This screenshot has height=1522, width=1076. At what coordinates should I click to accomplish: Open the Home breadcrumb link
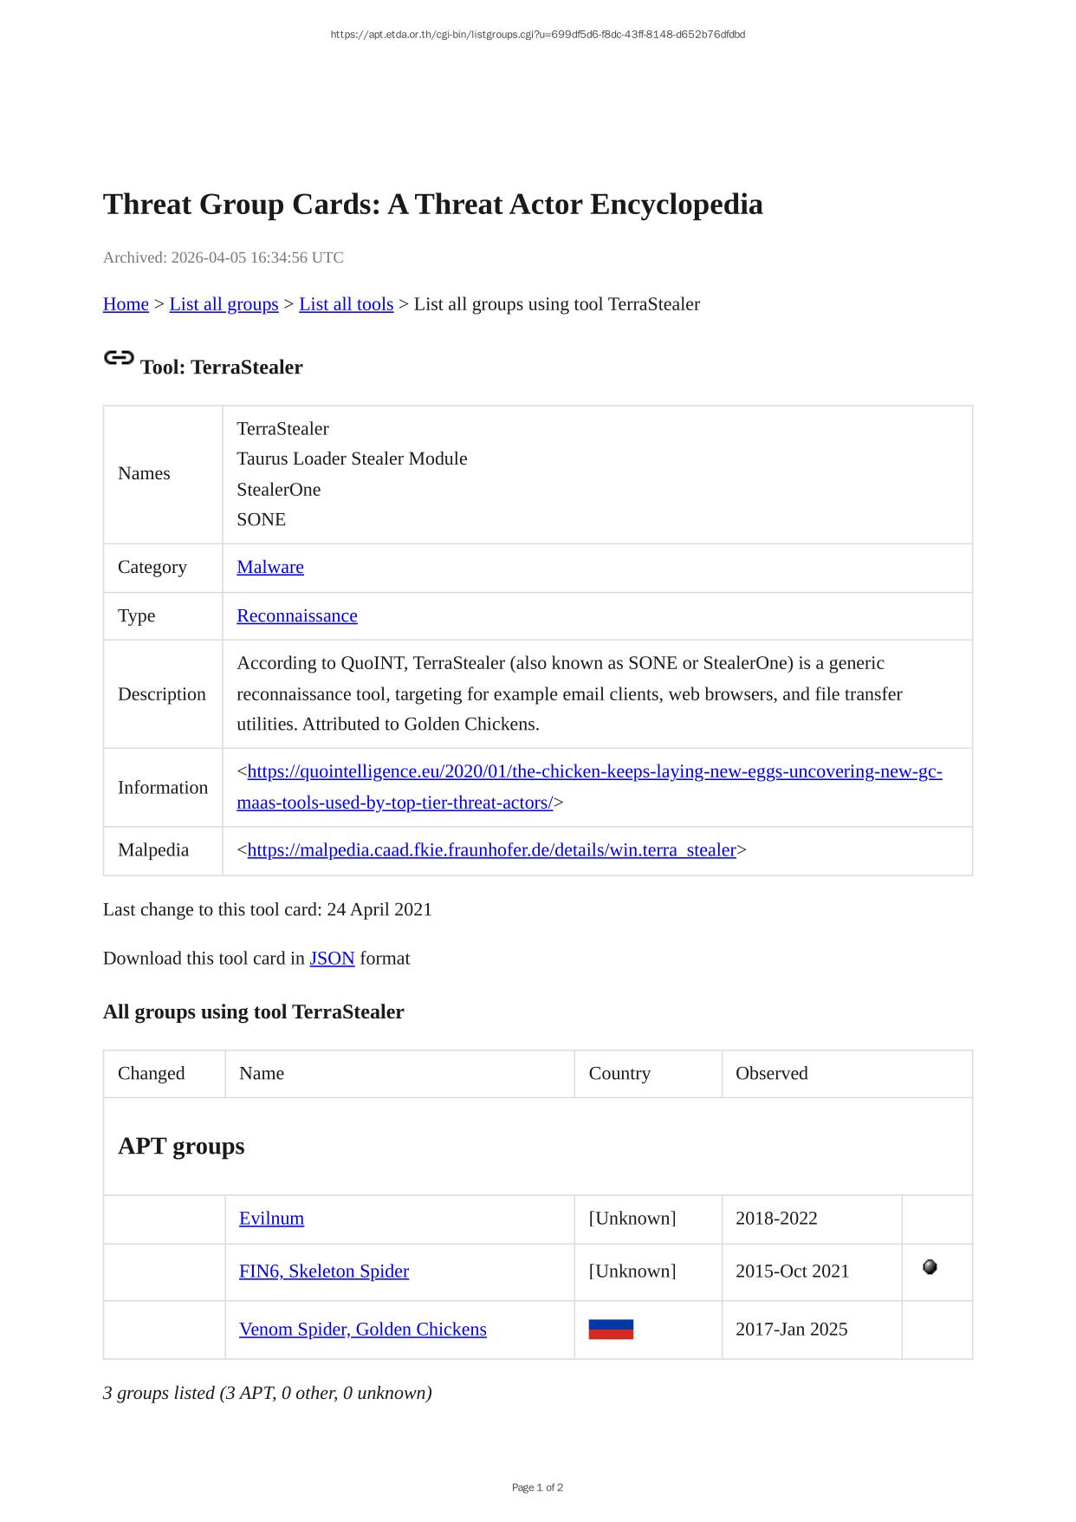126,304
